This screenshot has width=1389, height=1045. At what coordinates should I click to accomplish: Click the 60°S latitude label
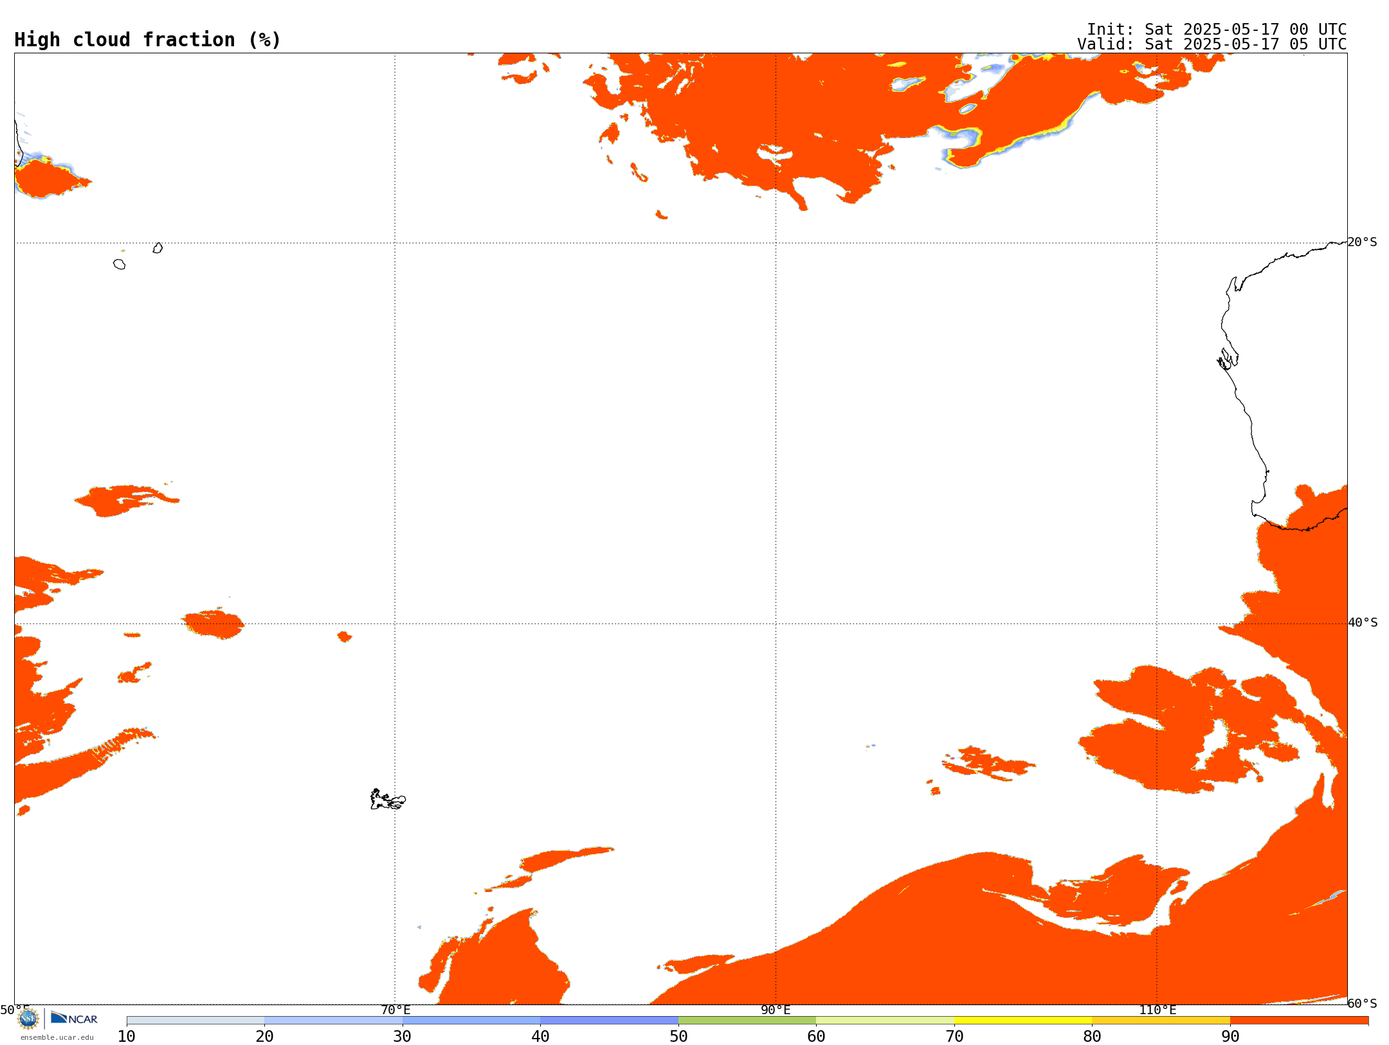1363,1003
